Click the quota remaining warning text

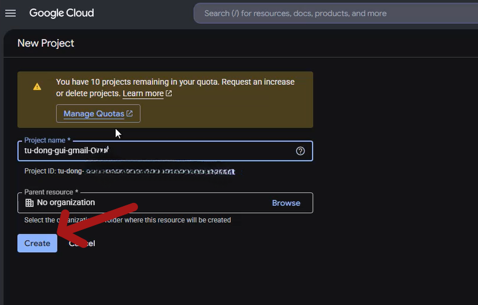pyautogui.click(x=176, y=87)
